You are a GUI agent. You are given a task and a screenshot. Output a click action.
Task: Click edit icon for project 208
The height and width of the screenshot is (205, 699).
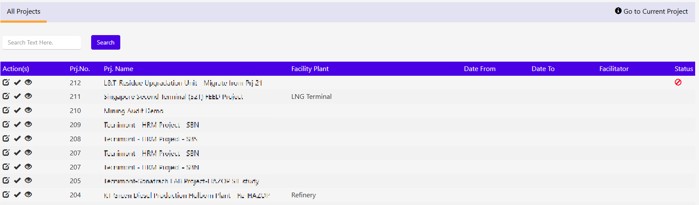(x=6, y=138)
